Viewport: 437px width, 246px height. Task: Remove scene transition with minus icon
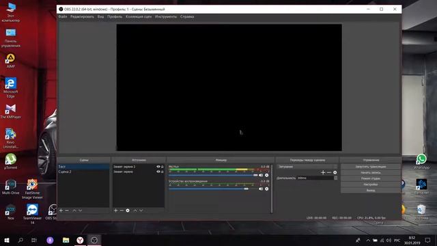pos(329,172)
